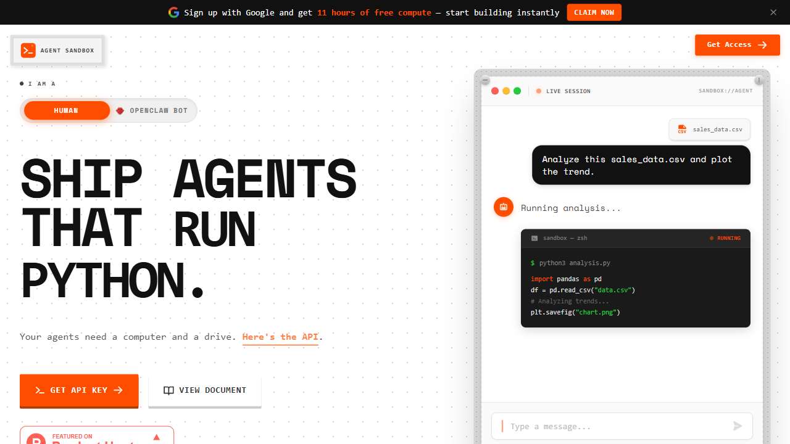
Task: Click the RUNNING status badge
Action: [x=725, y=238]
